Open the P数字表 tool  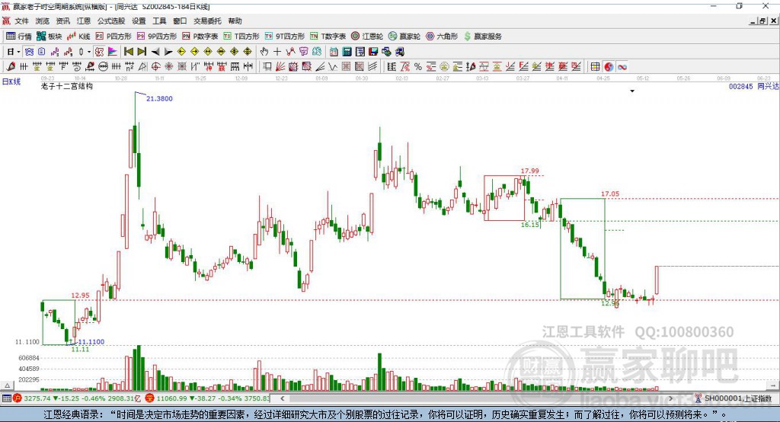pos(200,37)
